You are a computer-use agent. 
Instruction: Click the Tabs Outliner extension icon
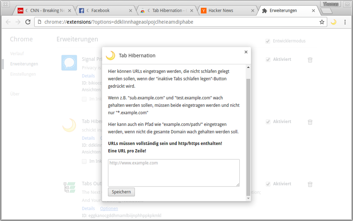[69, 187]
